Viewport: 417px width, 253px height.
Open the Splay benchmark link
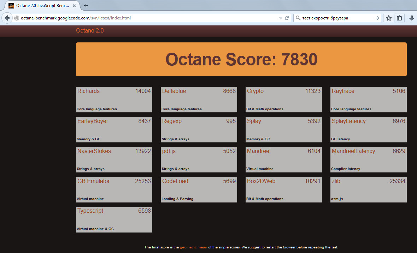click(254, 121)
